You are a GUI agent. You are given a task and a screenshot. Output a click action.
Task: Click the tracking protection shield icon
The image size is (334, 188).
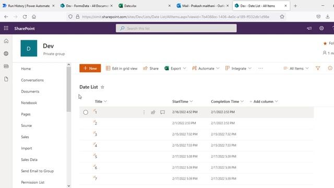point(70,17)
